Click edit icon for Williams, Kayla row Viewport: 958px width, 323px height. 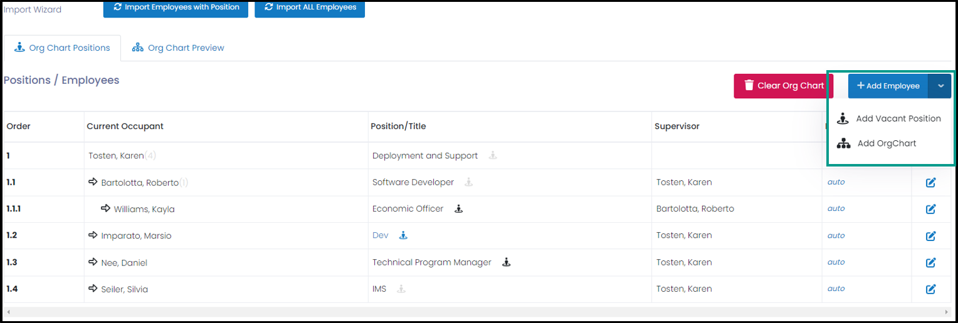point(931,209)
